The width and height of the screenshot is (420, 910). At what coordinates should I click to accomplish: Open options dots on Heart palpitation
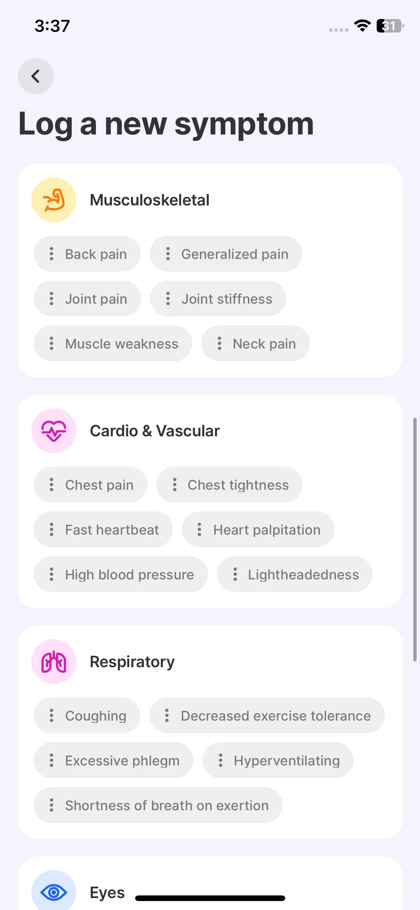pos(199,529)
